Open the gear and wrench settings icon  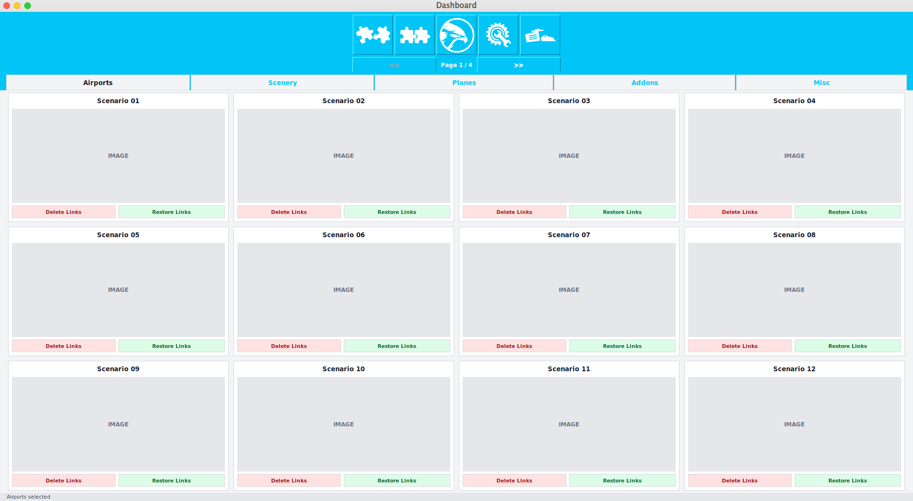[498, 35]
